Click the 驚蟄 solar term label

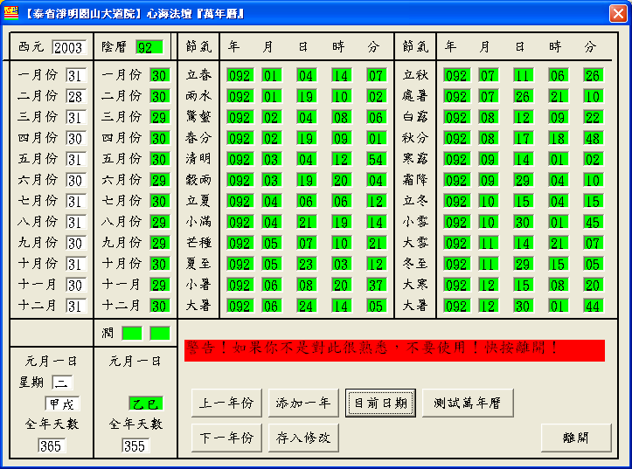[198, 117]
